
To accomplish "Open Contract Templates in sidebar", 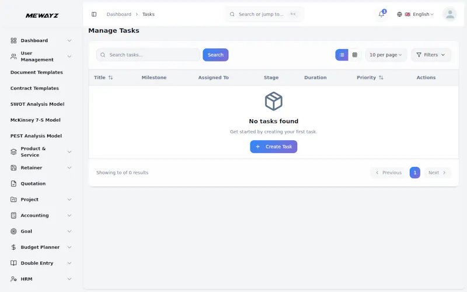I will 34,88.
